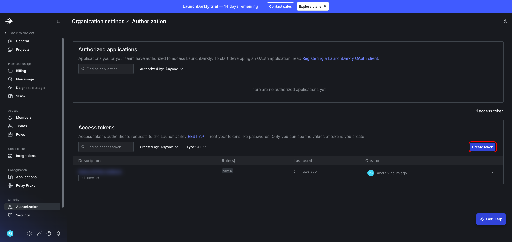
Task: Click the Billing card icon
Action: point(10,71)
